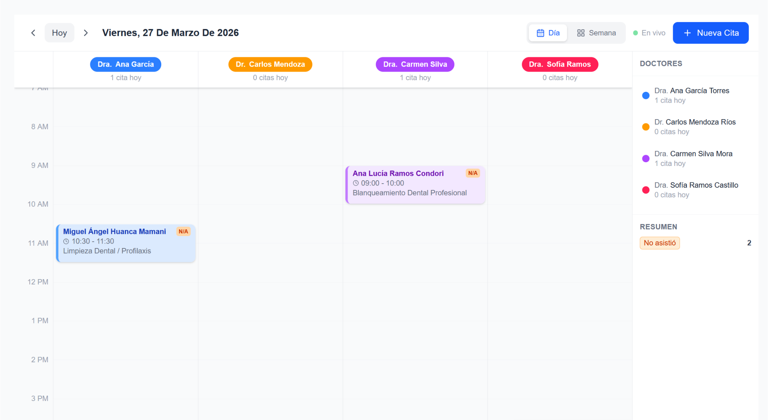768x420 pixels.
Task: Select the Día view tab
Action: click(x=548, y=33)
